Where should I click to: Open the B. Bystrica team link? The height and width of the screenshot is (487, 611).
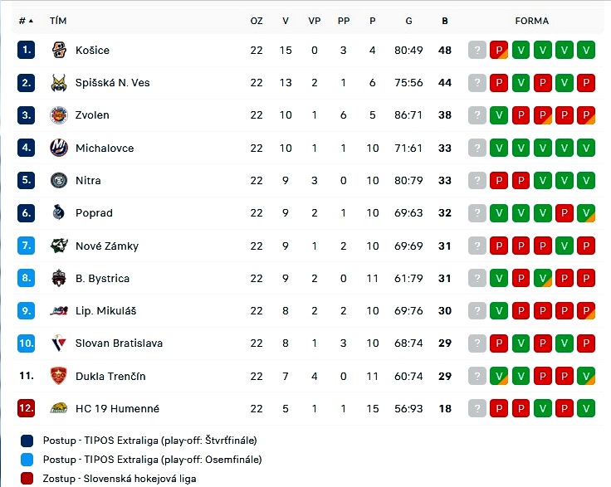[x=102, y=278]
